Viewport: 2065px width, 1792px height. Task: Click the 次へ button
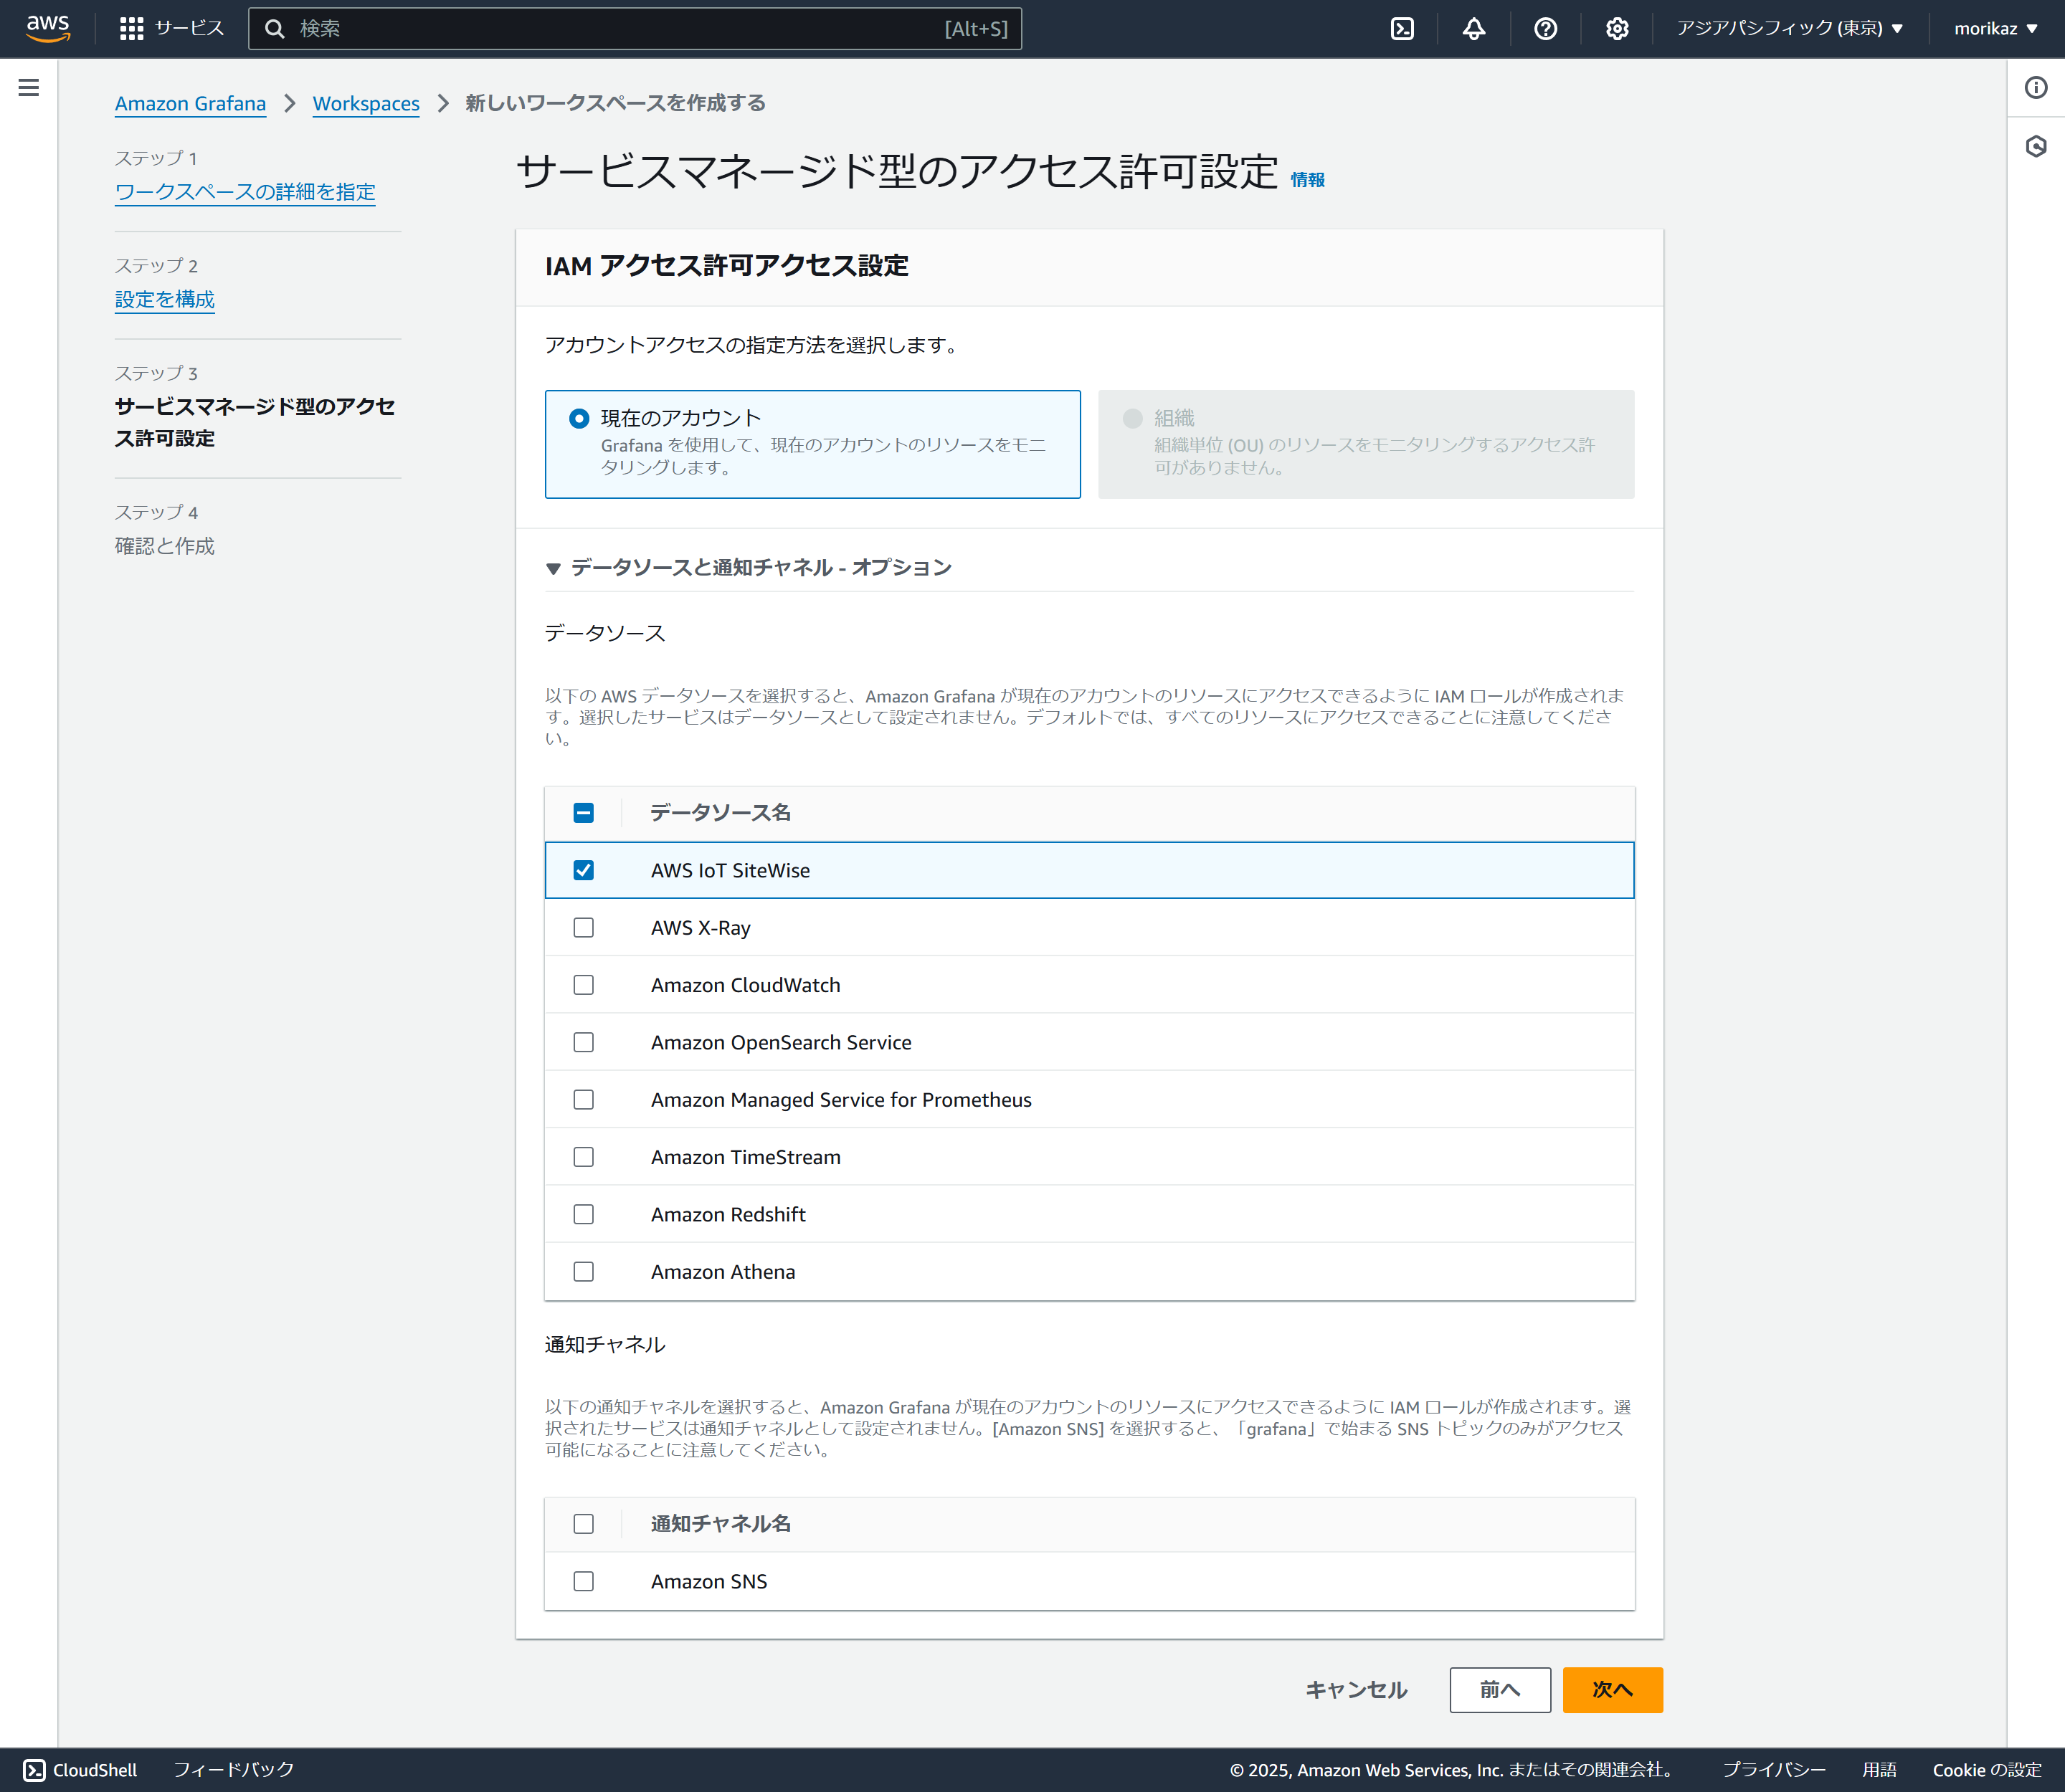click(1613, 1690)
